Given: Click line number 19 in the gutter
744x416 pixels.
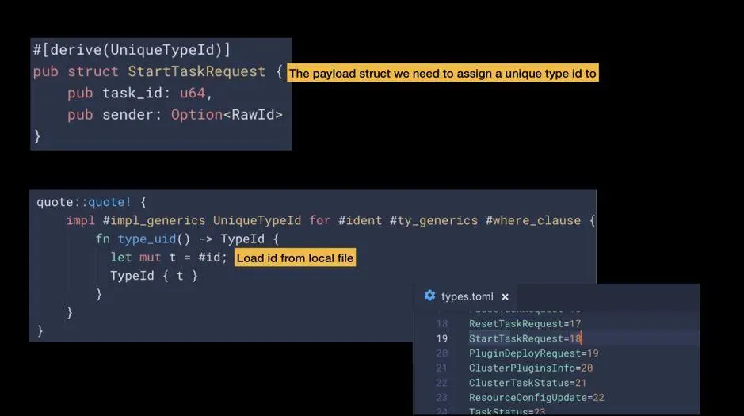Looking at the screenshot, I should coord(442,338).
